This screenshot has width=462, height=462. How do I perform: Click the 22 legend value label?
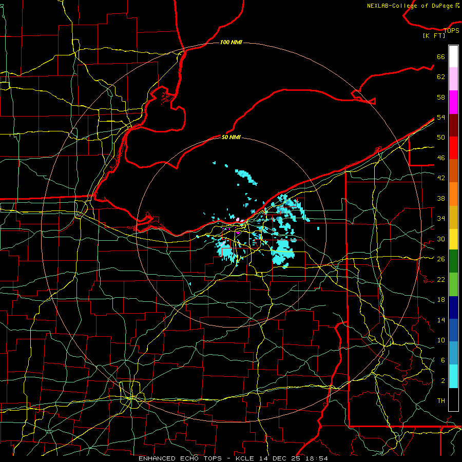(x=441, y=279)
